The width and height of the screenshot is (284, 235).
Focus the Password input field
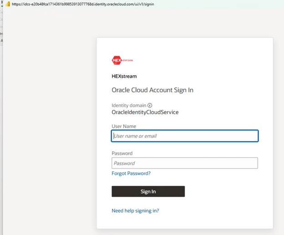click(x=185, y=163)
